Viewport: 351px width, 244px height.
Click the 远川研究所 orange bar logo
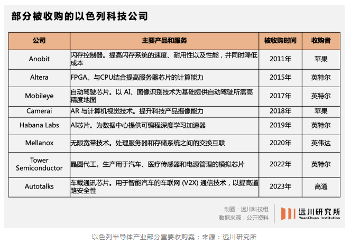tap(288, 213)
